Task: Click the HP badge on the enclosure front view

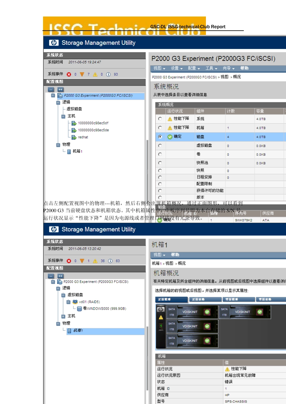Action: point(161,309)
